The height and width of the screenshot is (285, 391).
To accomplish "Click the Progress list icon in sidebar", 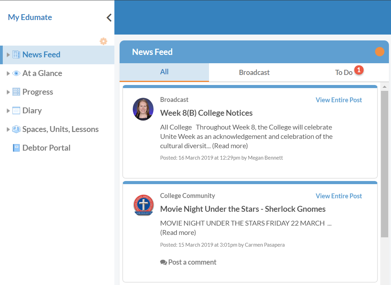I will [16, 92].
